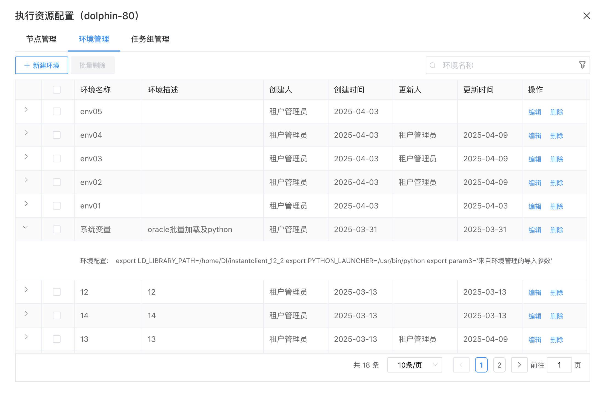Check the select-all checkbox in table header

(x=57, y=89)
